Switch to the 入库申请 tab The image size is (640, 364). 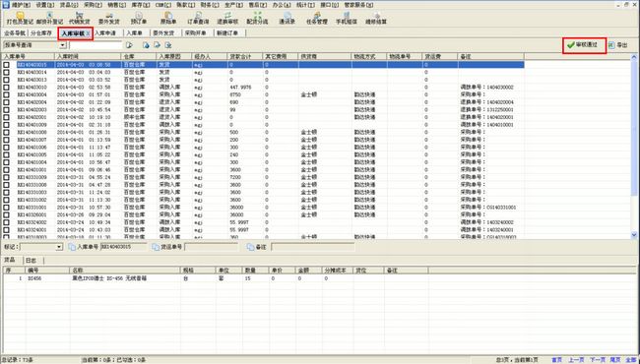pos(105,33)
